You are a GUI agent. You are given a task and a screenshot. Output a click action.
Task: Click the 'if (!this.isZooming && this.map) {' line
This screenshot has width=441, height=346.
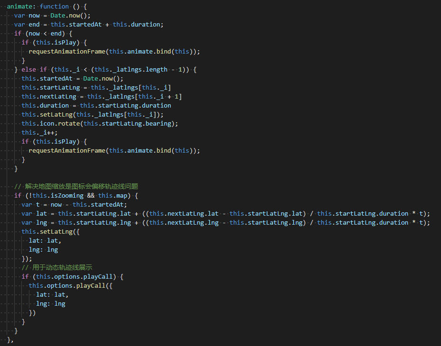pyautogui.click(x=76, y=195)
